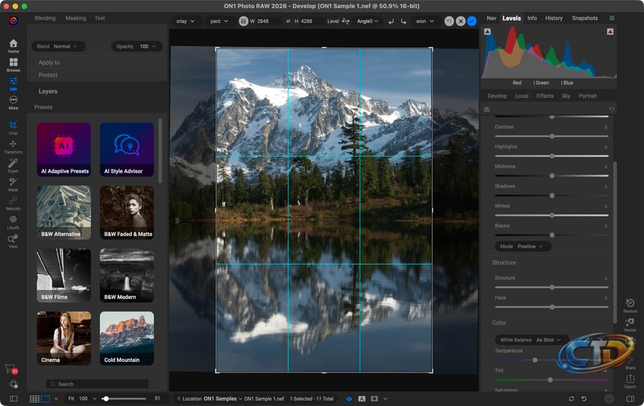The width and height of the screenshot is (644, 406).
Task: Switch to the Nav tab
Action: click(491, 18)
